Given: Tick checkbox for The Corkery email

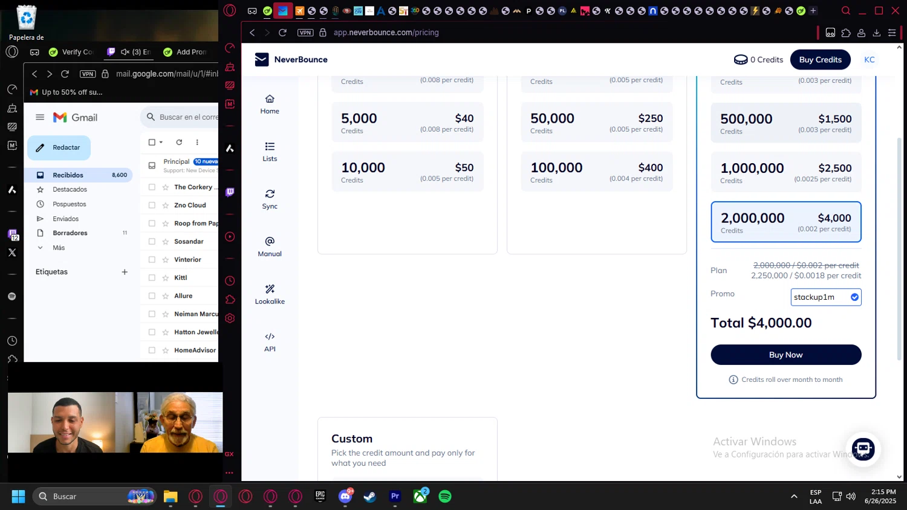Looking at the screenshot, I should [152, 187].
